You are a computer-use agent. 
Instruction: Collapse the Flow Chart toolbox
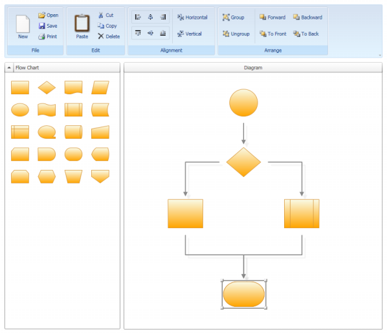(9, 67)
